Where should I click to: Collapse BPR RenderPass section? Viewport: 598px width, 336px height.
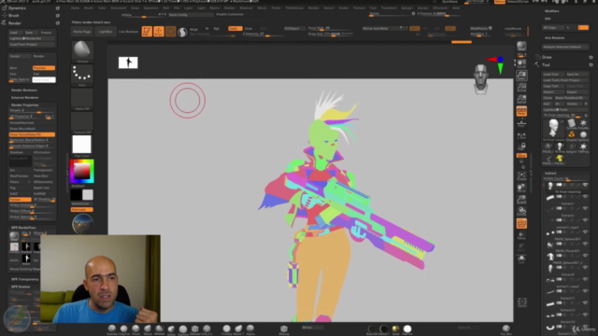click(x=23, y=228)
